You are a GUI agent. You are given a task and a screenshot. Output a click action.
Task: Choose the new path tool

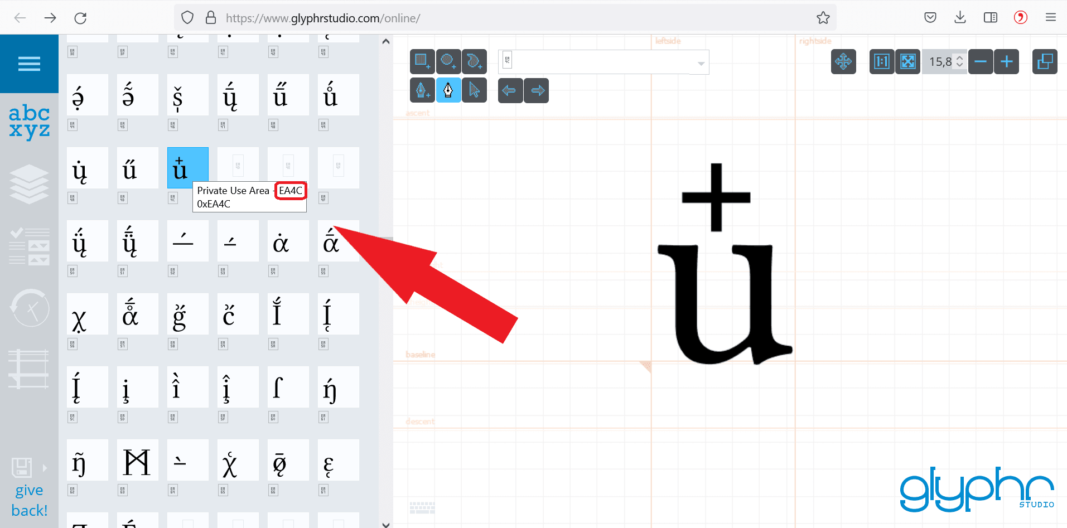click(474, 61)
